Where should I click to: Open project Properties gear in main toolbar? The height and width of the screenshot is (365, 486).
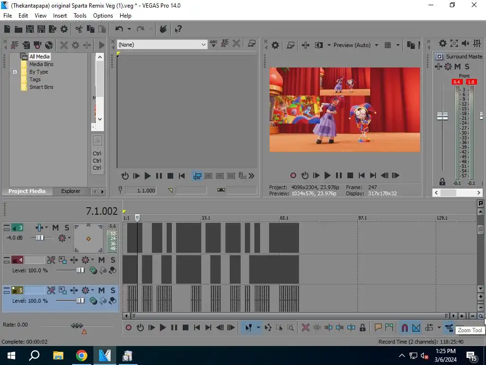pyautogui.click(x=64, y=29)
